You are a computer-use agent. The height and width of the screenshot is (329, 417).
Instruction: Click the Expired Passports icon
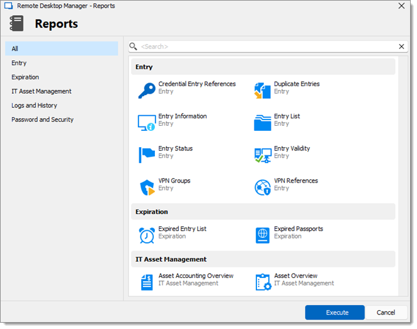(x=263, y=235)
